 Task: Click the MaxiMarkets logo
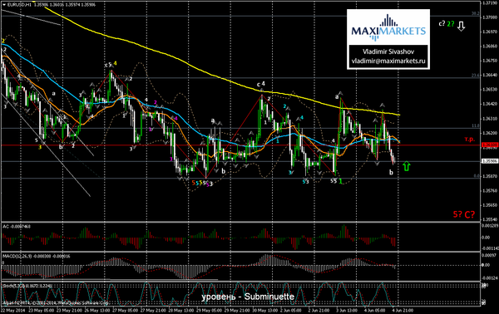pos(388,28)
